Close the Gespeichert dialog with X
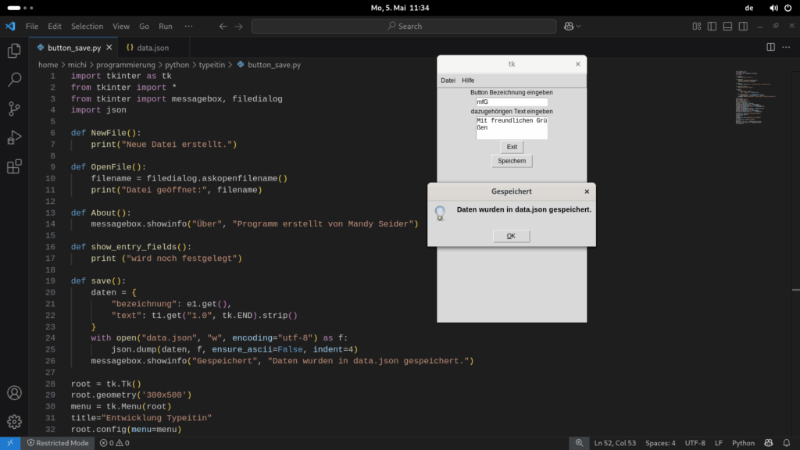The height and width of the screenshot is (450, 800). [587, 191]
